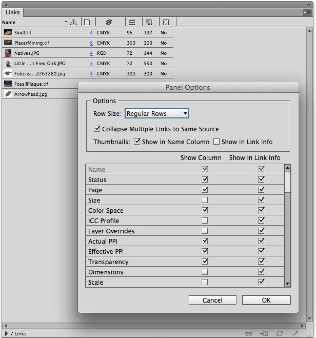The width and height of the screenshot is (316, 338).
Task: Click the Go To Link icon
Action: [x=264, y=334]
